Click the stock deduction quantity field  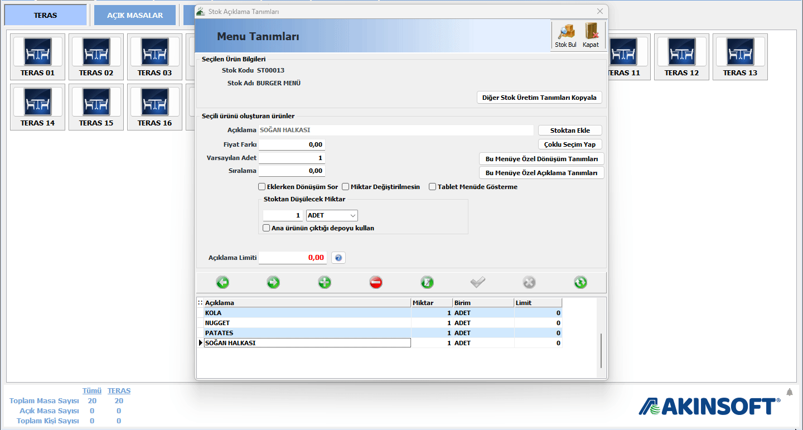pyautogui.click(x=283, y=215)
